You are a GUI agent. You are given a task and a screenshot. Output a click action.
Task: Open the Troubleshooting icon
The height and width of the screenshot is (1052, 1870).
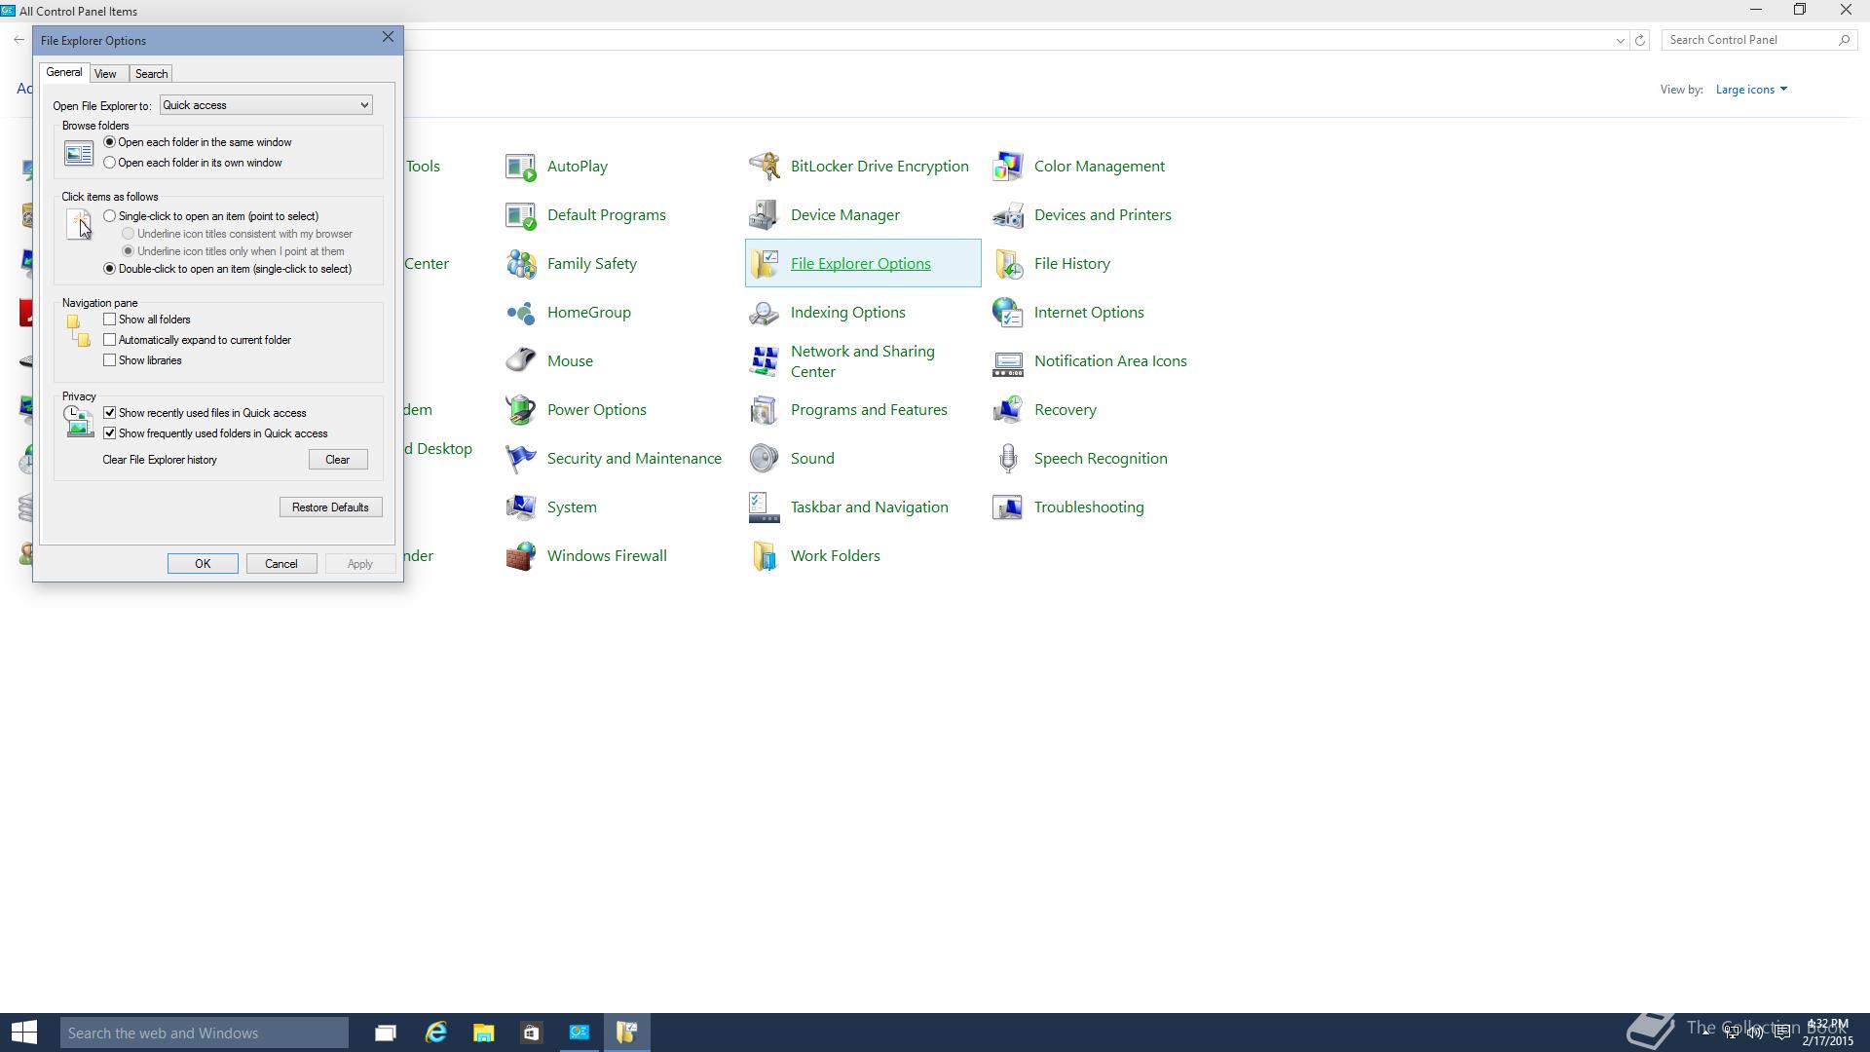(1008, 507)
